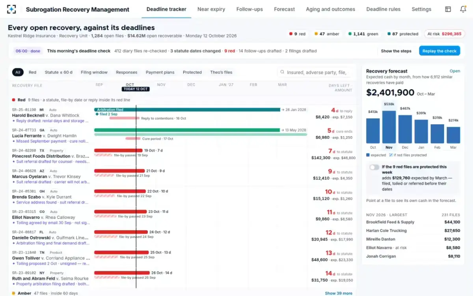Click the red bar ending 19 Oct · 7 d
473x296 pixels.
coord(118,150)
